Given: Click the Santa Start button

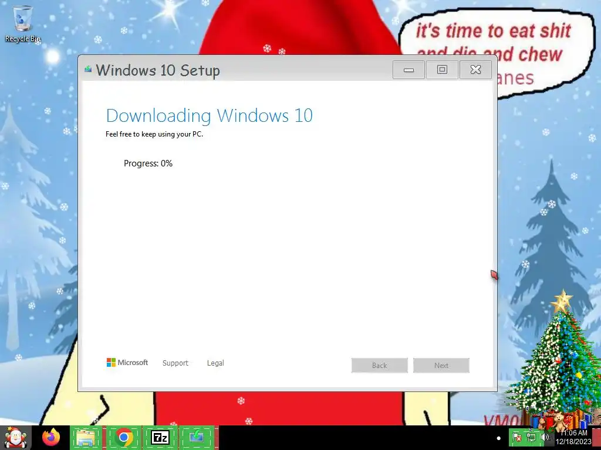Looking at the screenshot, I should 16,438.
